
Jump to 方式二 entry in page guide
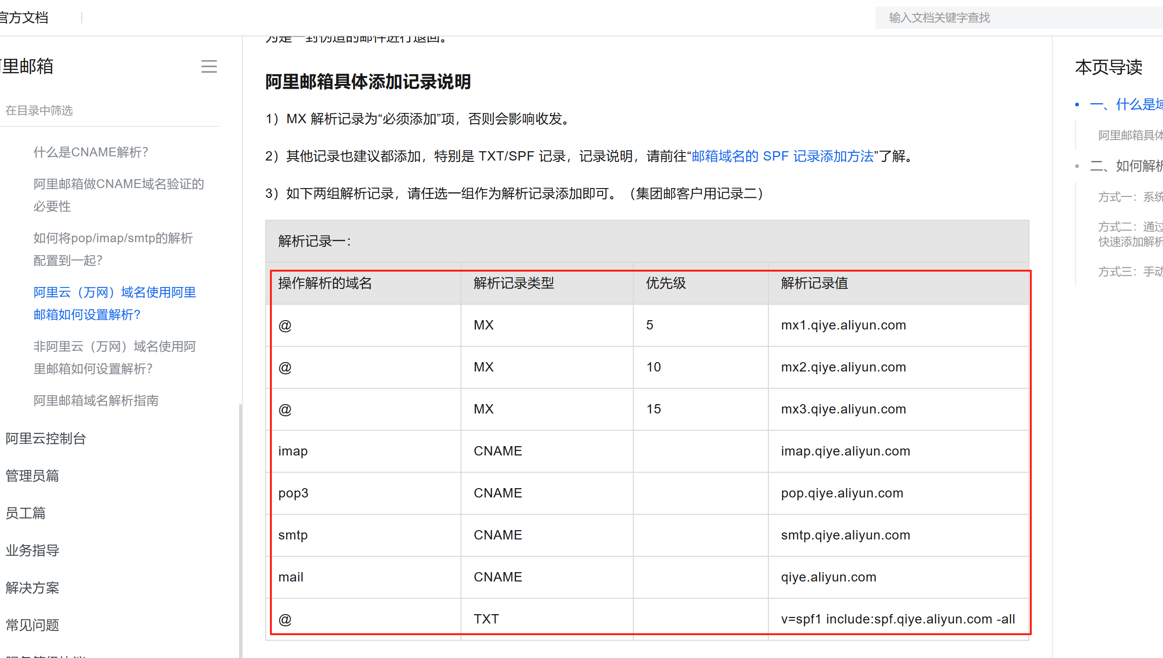(x=1130, y=234)
